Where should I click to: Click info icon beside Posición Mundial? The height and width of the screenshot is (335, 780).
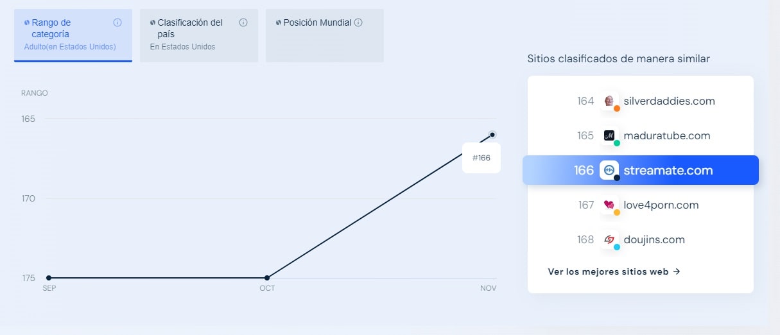click(358, 22)
